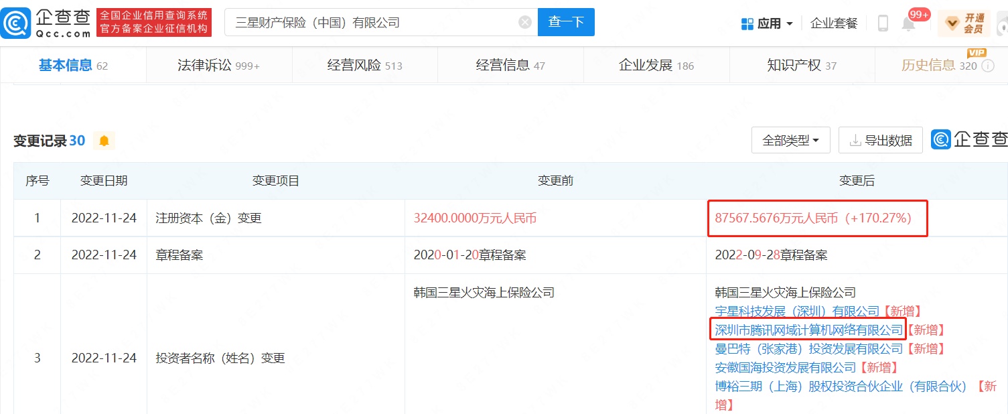Image resolution: width=1008 pixels, height=414 pixels.
Task: Switch to 经营信息 tab
Action: [x=510, y=65]
